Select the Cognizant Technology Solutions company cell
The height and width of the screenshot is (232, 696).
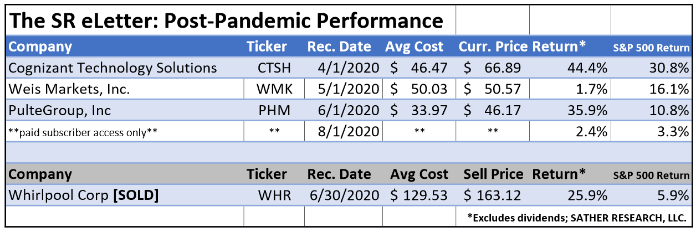click(x=113, y=68)
